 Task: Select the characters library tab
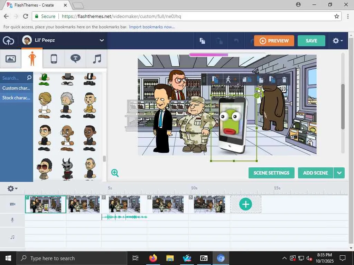point(32,58)
